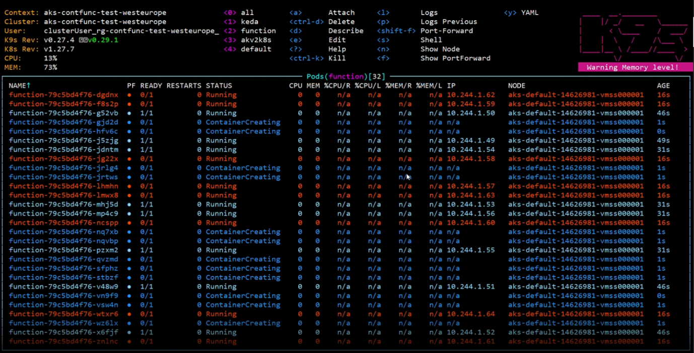Choose the default namespace entry
The image size is (694, 353).
(256, 49)
